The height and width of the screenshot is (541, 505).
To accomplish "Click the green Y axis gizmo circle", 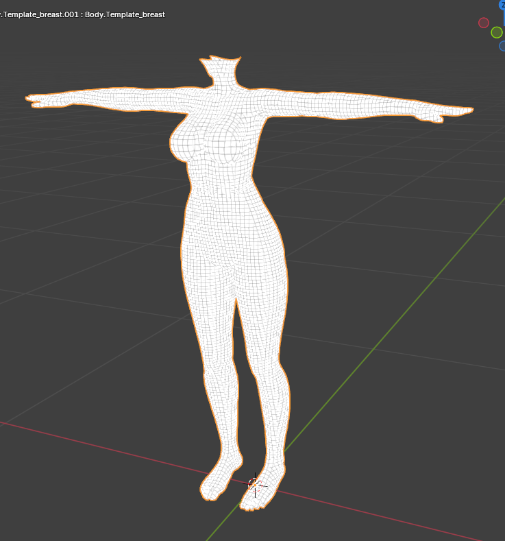I will pos(496,32).
